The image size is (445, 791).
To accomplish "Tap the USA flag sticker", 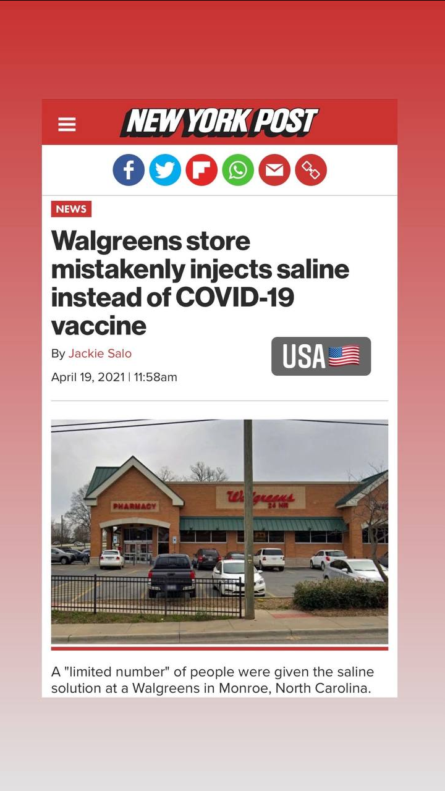I will pyautogui.click(x=321, y=356).
